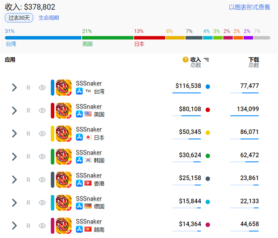Click the App Store icon in Vietnam row
Viewport: 278px width, 238px height.
point(79,229)
